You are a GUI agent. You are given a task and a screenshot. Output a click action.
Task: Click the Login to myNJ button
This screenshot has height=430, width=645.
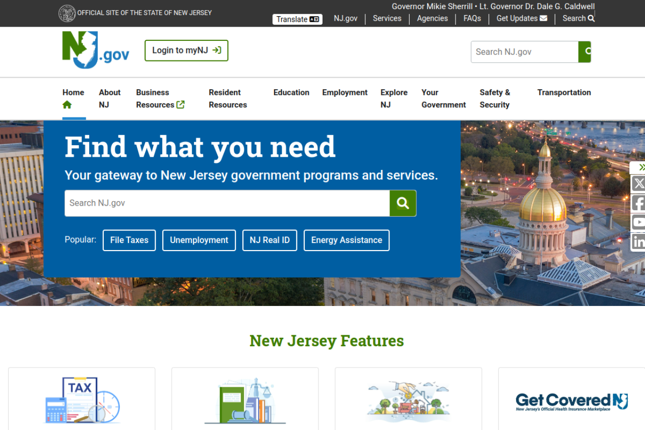click(x=186, y=50)
